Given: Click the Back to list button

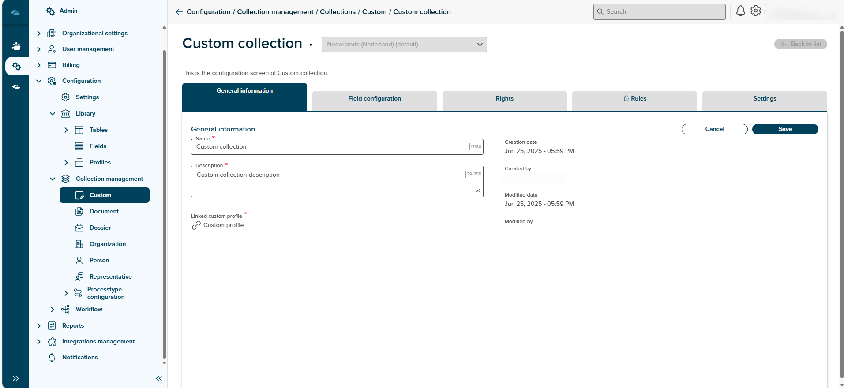Looking at the screenshot, I should click(800, 44).
